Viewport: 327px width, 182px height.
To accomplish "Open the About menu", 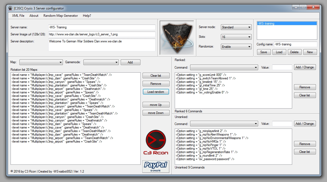I will pos(34,16).
